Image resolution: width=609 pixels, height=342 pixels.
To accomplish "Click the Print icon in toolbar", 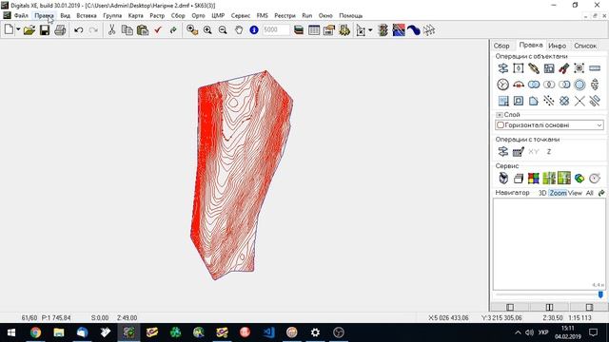I will (60, 29).
